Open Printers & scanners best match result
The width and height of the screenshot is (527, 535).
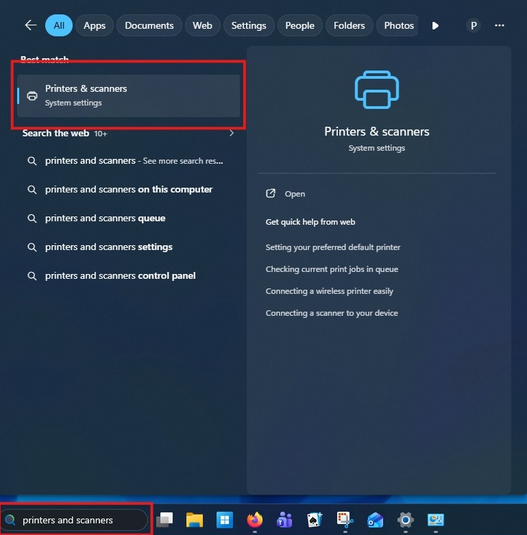[128, 96]
